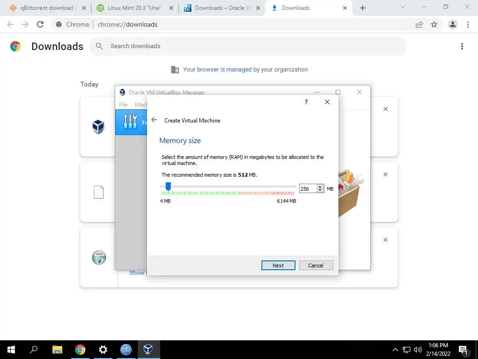Reload the current page
This screenshot has width=478, height=359.
point(40,24)
